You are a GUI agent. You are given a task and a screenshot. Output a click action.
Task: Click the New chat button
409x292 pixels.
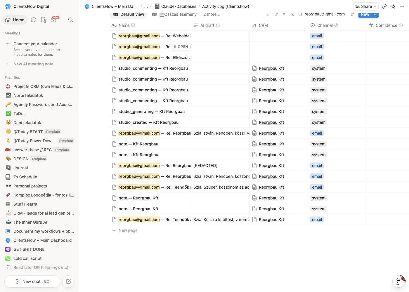click(x=32, y=281)
